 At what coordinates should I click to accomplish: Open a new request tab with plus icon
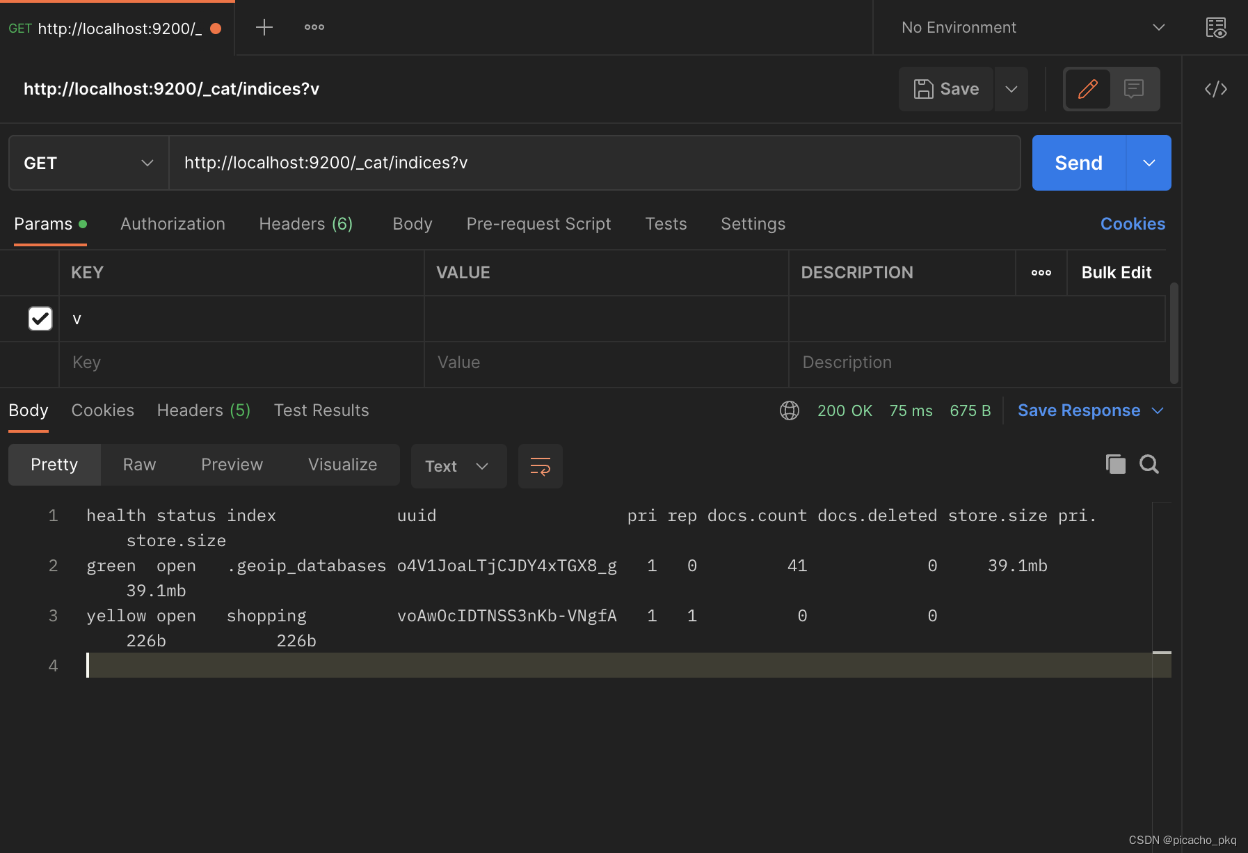coord(264,28)
